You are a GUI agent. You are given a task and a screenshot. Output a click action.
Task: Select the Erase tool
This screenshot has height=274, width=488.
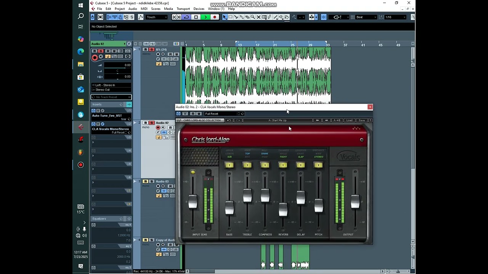pos(247,17)
